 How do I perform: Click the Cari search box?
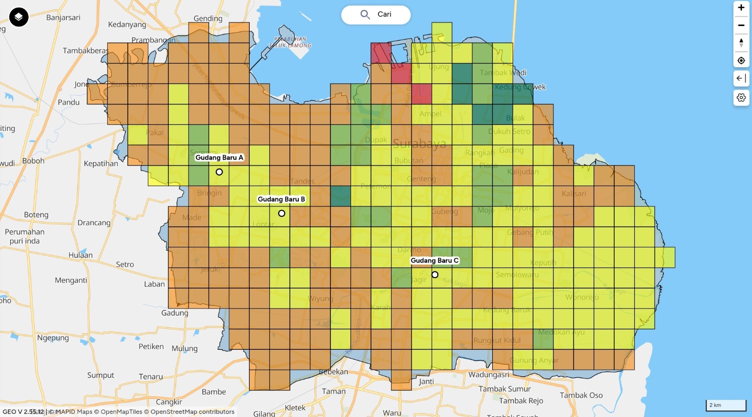tap(384, 15)
